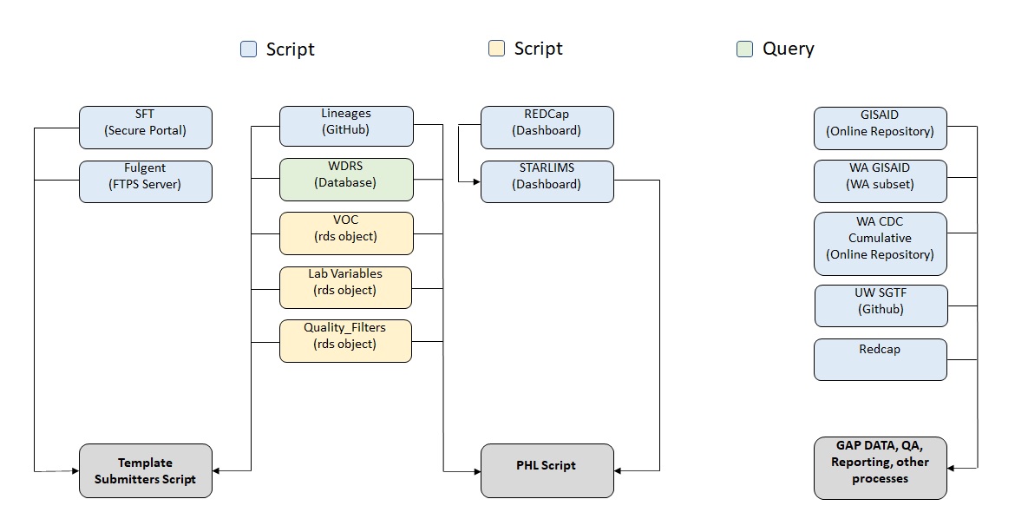Click the WA CDC Cumulative node

[x=880, y=243]
